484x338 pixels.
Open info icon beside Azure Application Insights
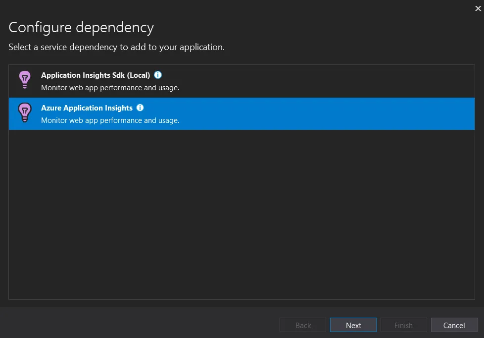click(x=140, y=108)
